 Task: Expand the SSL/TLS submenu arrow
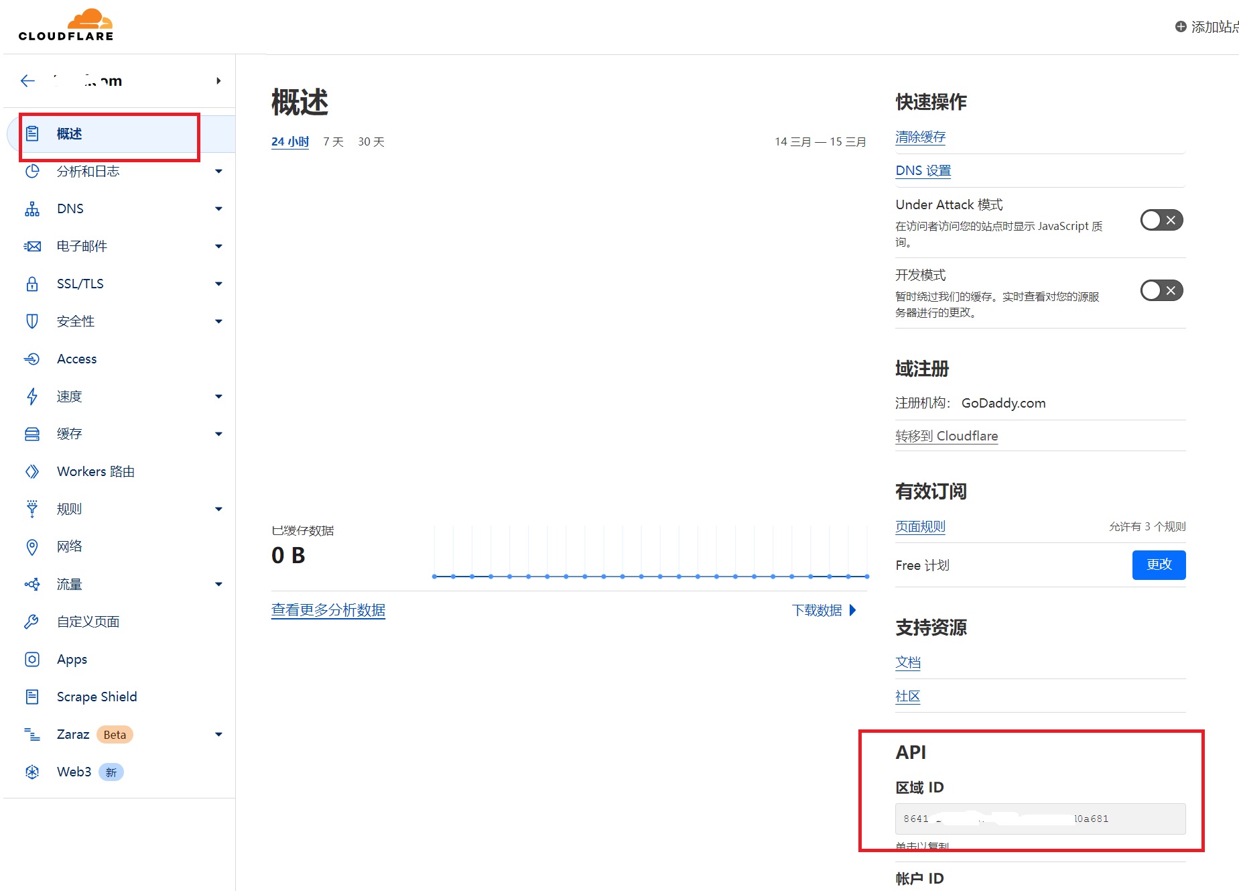pyautogui.click(x=218, y=284)
